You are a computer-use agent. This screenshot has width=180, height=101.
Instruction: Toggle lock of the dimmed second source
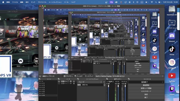pos(74,83)
